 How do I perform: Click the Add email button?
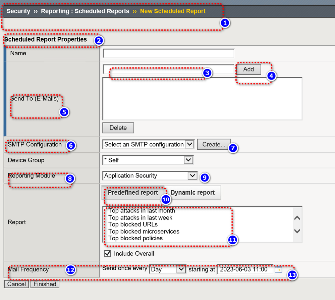(248, 69)
